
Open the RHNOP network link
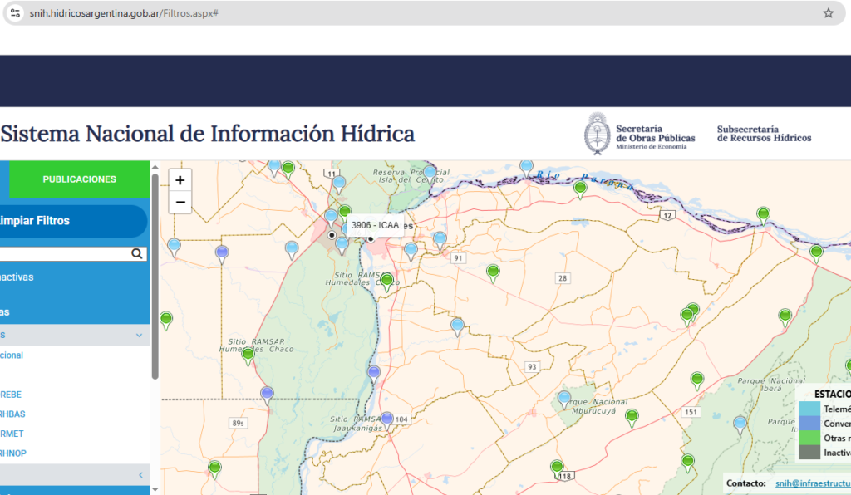click(x=13, y=453)
